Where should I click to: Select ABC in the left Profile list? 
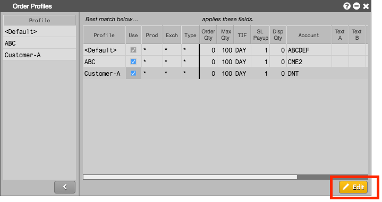pyautogui.click(x=39, y=43)
